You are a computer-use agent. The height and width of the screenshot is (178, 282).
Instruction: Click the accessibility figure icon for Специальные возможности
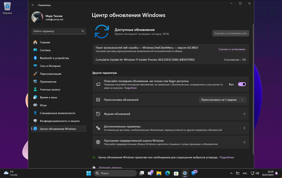pyautogui.click(x=35, y=113)
